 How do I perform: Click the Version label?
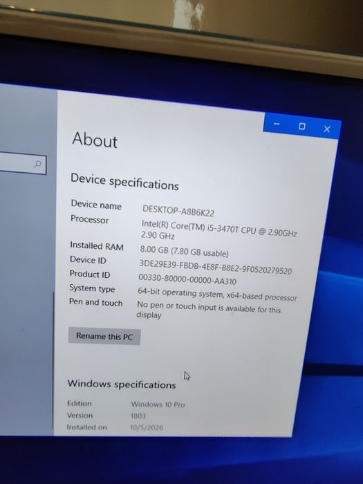coord(80,415)
